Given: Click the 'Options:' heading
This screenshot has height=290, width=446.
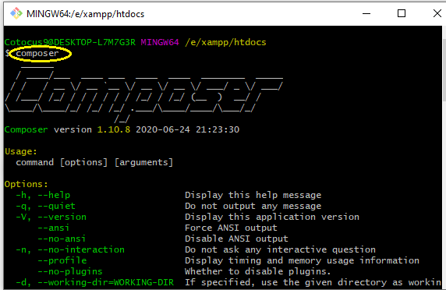Looking at the screenshot, I should [27, 184].
